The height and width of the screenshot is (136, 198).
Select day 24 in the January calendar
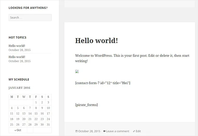pos(48,119)
